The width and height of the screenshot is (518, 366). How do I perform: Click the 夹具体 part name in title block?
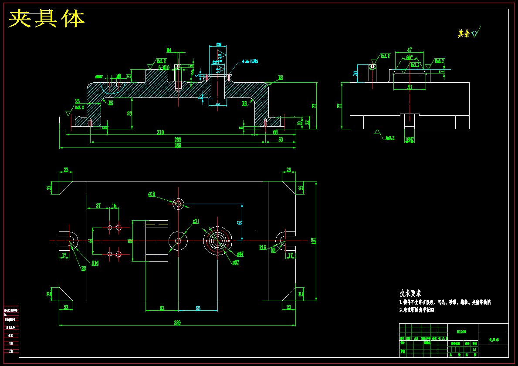pos(494,340)
